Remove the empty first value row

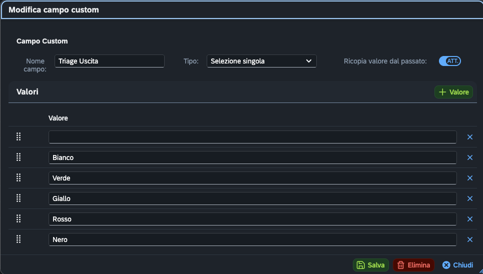pyautogui.click(x=470, y=137)
